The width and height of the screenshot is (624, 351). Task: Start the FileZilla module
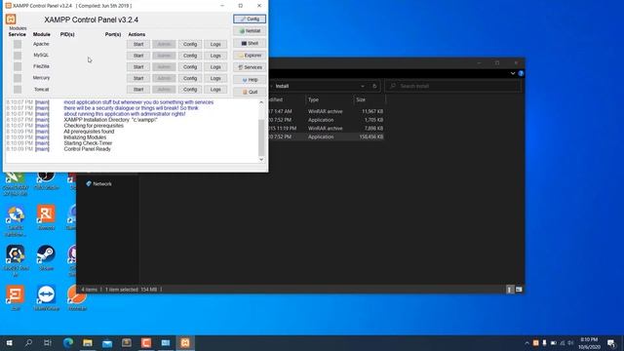pos(138,67)
